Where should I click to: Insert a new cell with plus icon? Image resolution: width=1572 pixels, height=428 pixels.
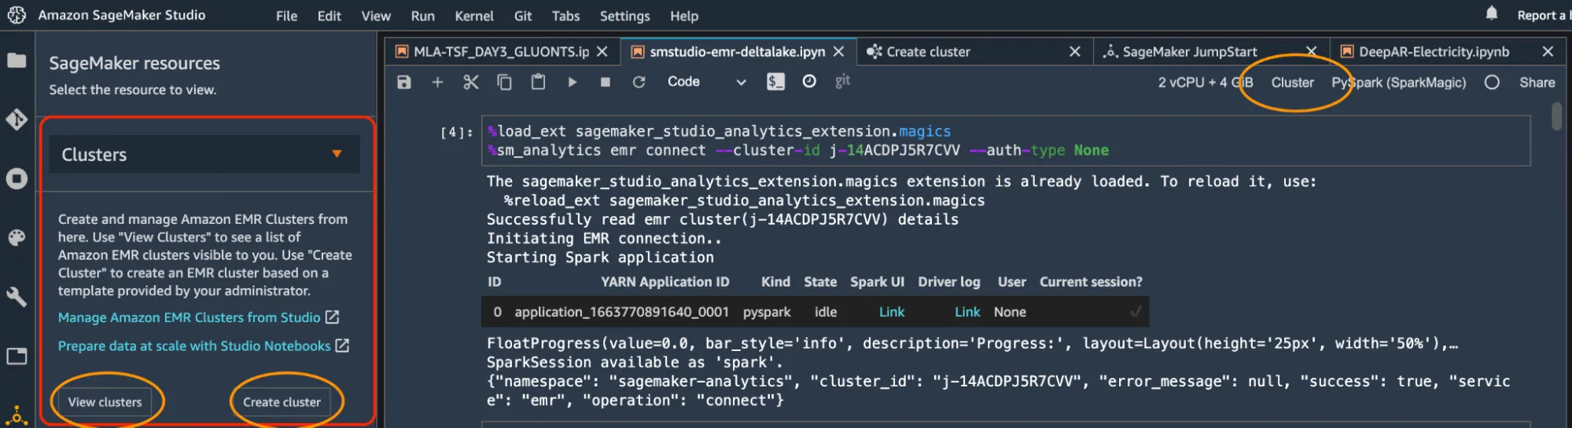point(437,82)
